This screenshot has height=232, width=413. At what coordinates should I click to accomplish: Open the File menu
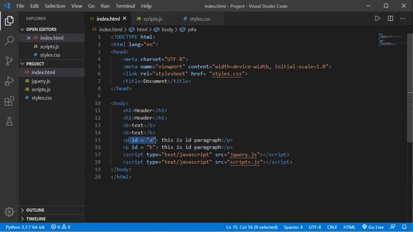coord(20,6)
